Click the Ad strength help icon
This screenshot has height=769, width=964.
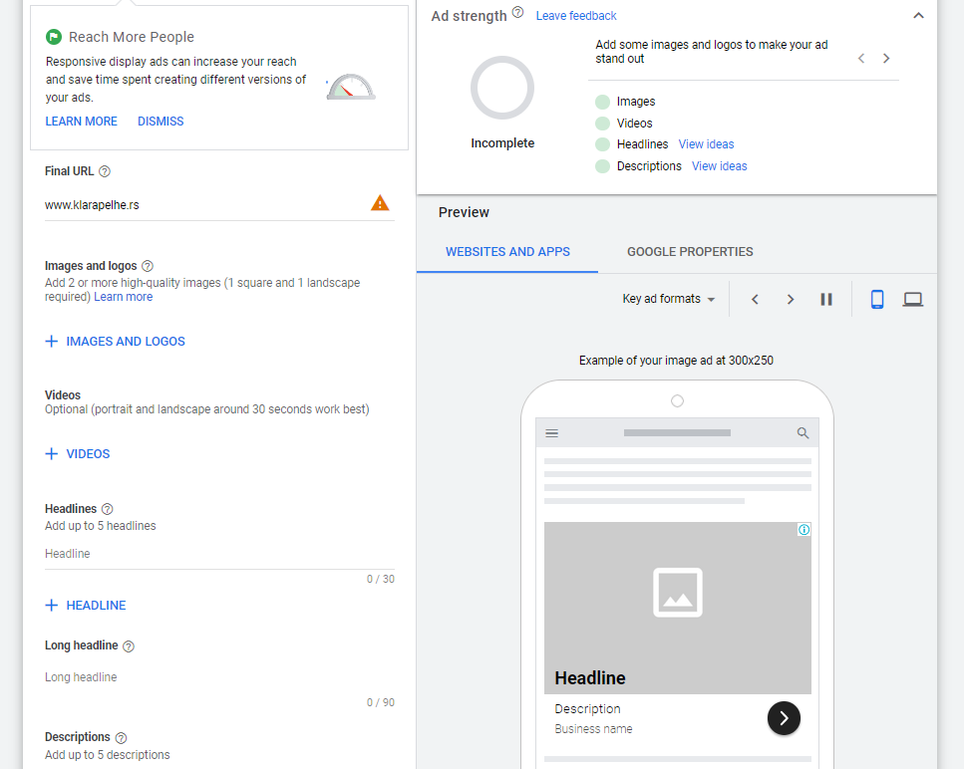pos(517,14)
